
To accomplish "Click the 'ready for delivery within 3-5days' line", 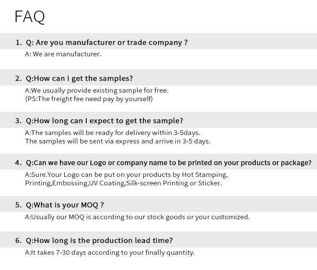I will point(112,132).
